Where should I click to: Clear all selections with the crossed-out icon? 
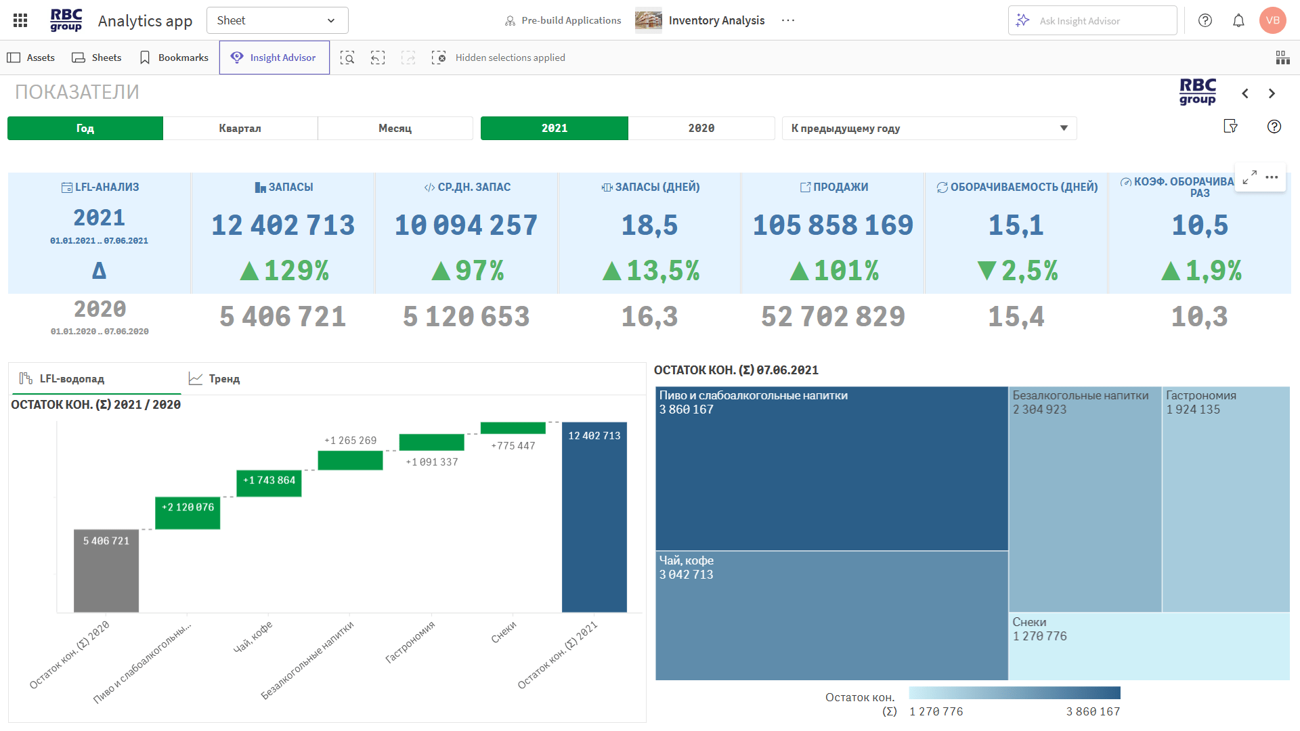(439, 58)
